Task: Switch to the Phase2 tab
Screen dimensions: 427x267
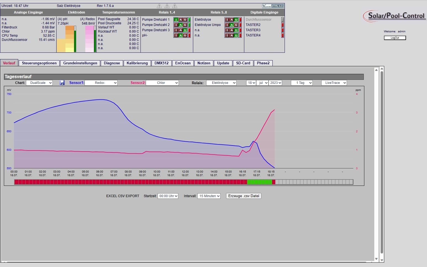Action: (x=263, y=63)
